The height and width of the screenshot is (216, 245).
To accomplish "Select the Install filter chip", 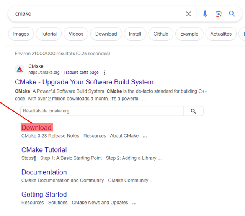I will click(x=135, y=34).
